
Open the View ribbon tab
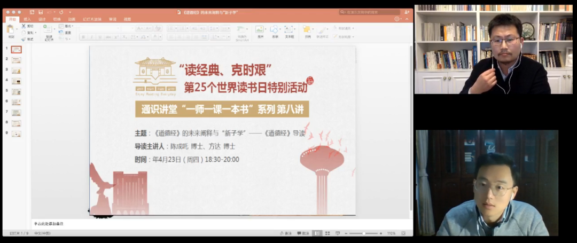(x=127, y=19)
